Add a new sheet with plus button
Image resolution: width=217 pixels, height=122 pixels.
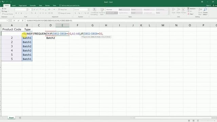(20, 118)
